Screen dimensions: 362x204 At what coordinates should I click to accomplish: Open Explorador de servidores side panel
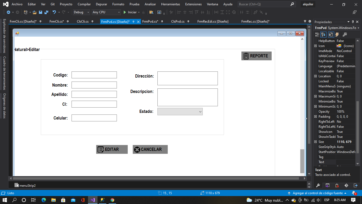[4, 36]
